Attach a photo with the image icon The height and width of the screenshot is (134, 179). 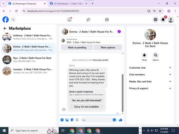pyautogui.click(x=67, y=120)
